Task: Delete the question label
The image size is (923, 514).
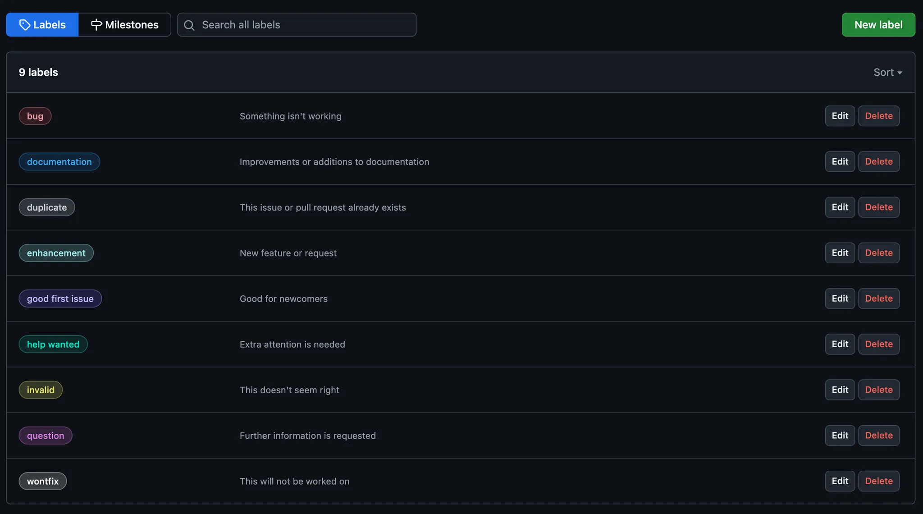Action: click(878, 436)
